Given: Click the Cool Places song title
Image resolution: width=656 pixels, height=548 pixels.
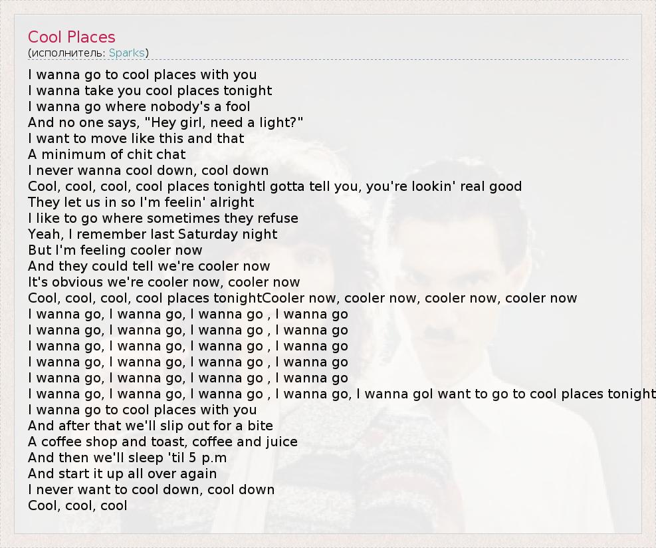Looking at the screenshot, I should 72,37.
